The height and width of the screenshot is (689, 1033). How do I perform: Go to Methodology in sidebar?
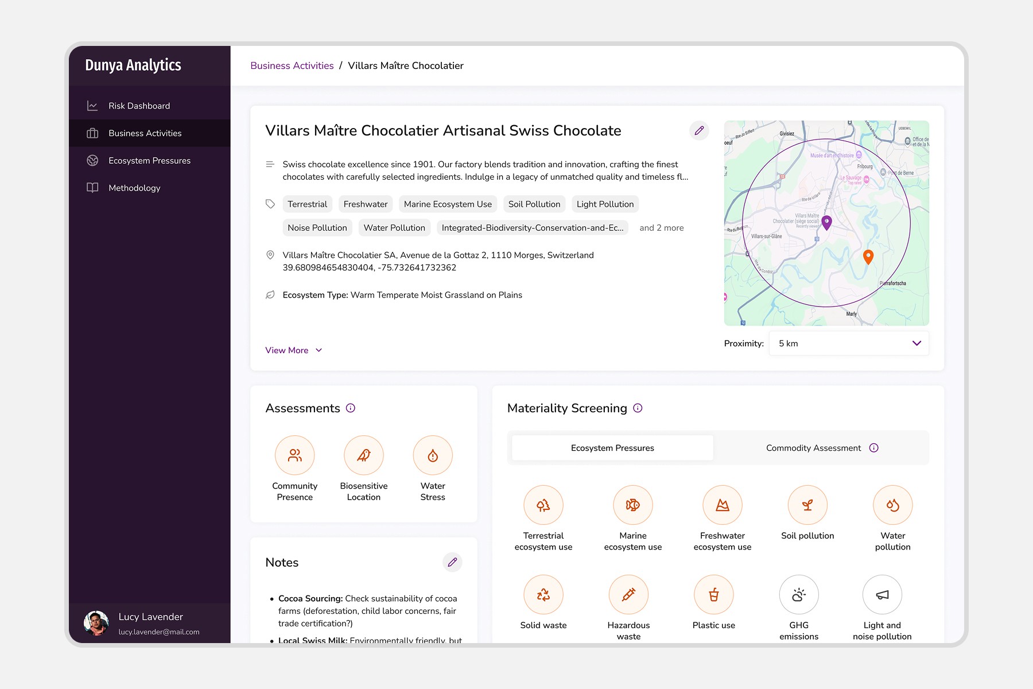pos(150,188)
